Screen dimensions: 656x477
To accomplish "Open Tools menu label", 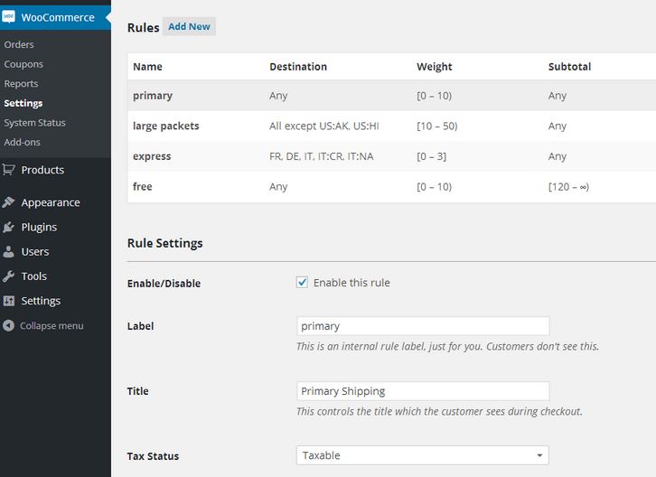I will coord(34,276).
